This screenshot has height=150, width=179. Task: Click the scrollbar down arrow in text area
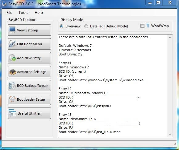coord(170,134)
